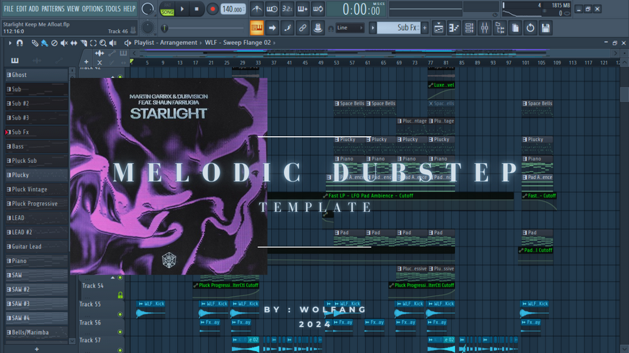Select the Playback speaker tool in Playlist
Screen dimensions: 629x353
pos(113,43)
